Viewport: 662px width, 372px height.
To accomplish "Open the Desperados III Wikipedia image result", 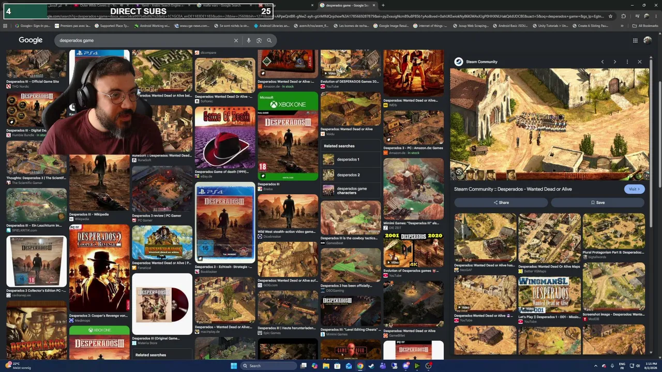I will coord(99,182).
